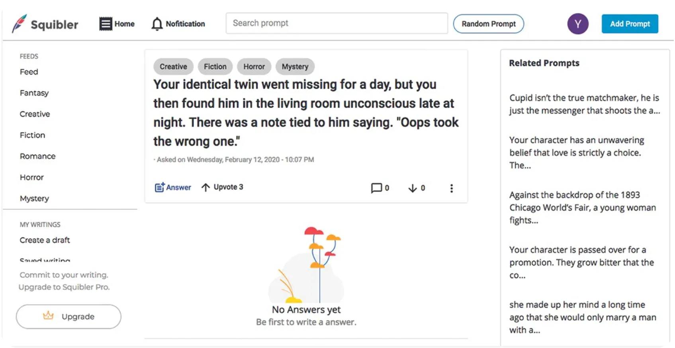Screen dimensions: 675x348
Task: Downvote the prompt with the down arrow
Action: pos(413,188)
